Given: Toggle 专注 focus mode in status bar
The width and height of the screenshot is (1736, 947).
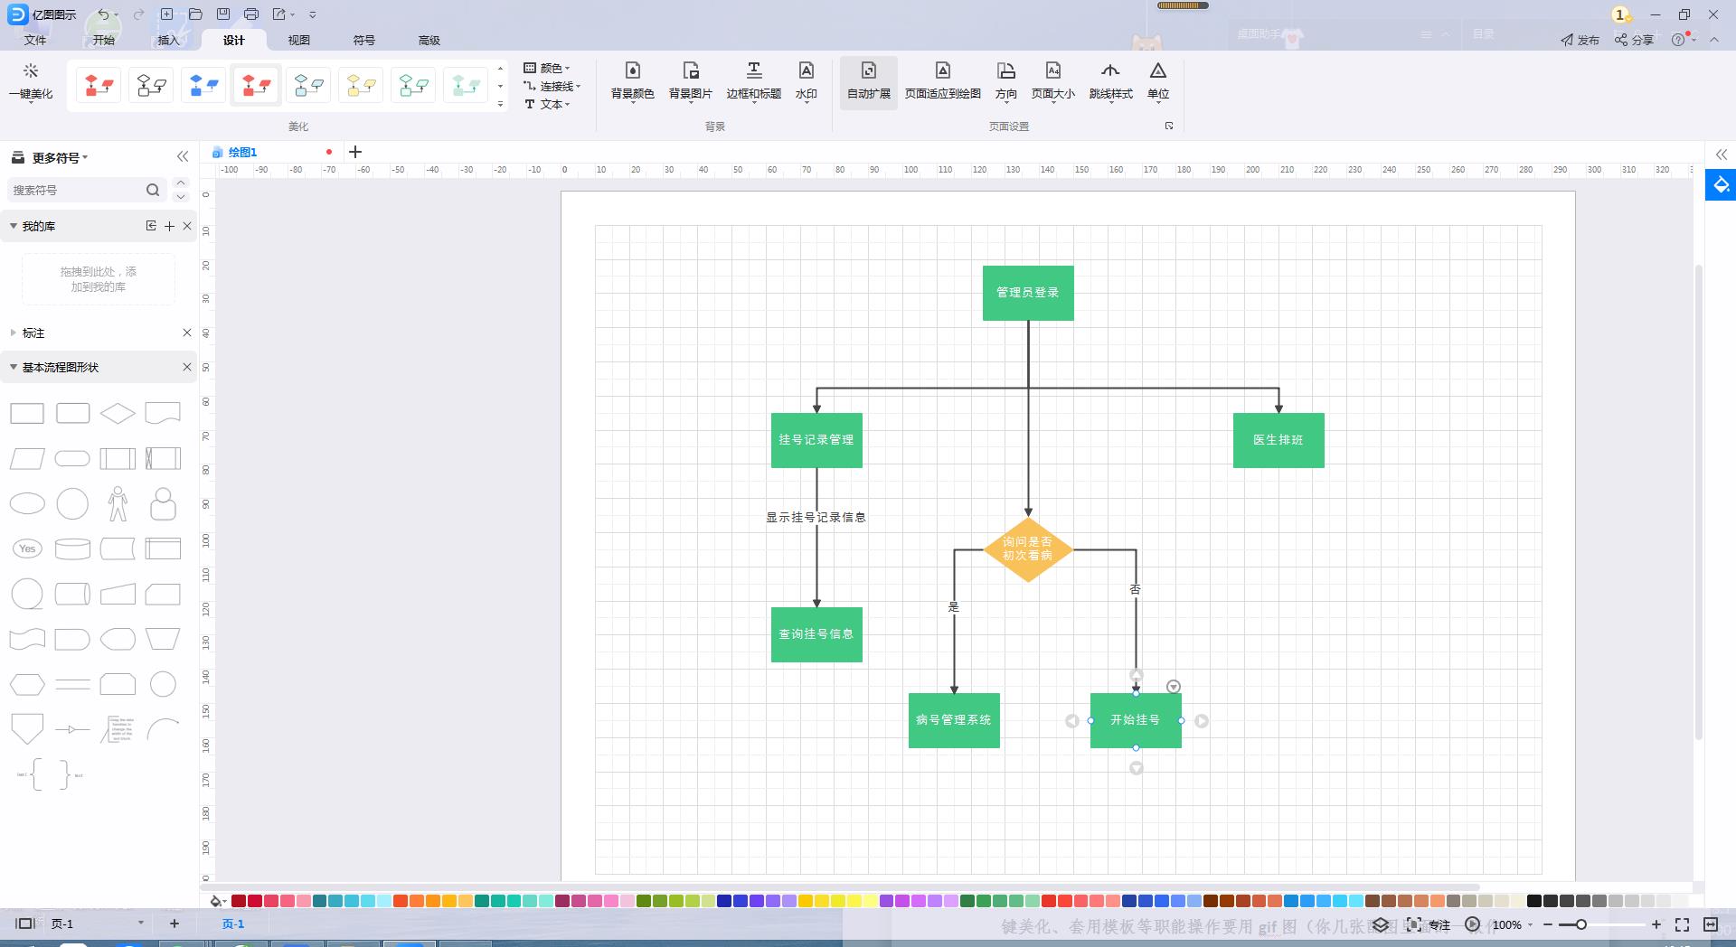Looking at the screenshot, I should (x=1429, y=924).
